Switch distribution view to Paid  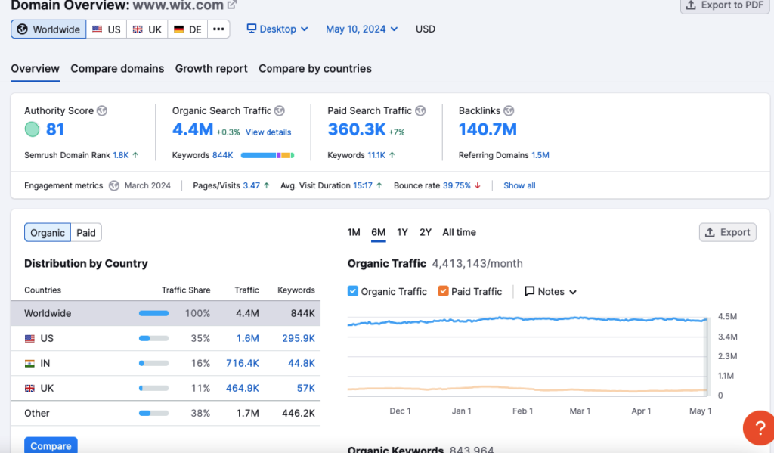(86, 233)
